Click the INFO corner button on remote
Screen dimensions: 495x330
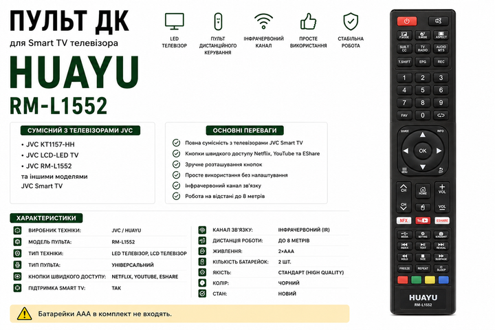pyautogui.click(x=441, y=131)
